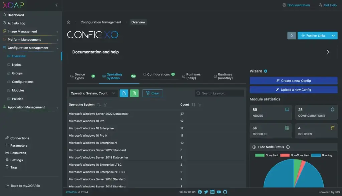Open the Facebook footer icon

(200, 192)
